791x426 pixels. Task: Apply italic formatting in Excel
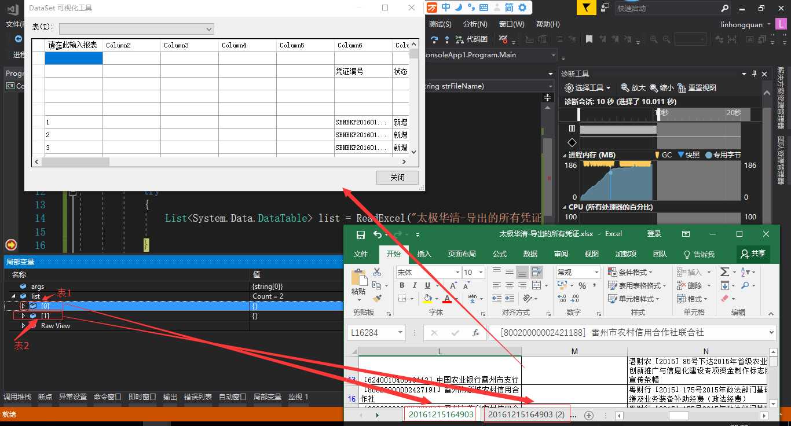point(415,285)
